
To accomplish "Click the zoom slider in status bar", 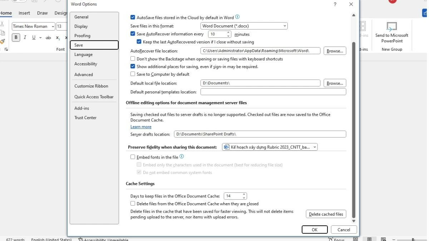I will (x=413, y=240).
